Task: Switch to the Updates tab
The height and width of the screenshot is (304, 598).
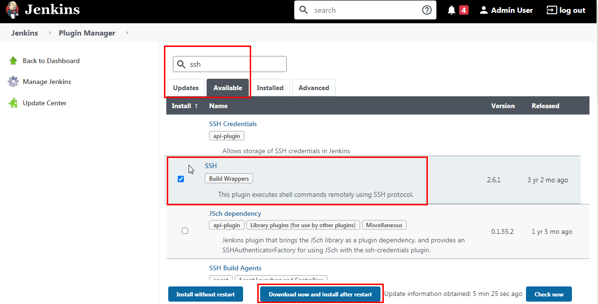Action: click(x=186, y=88)
